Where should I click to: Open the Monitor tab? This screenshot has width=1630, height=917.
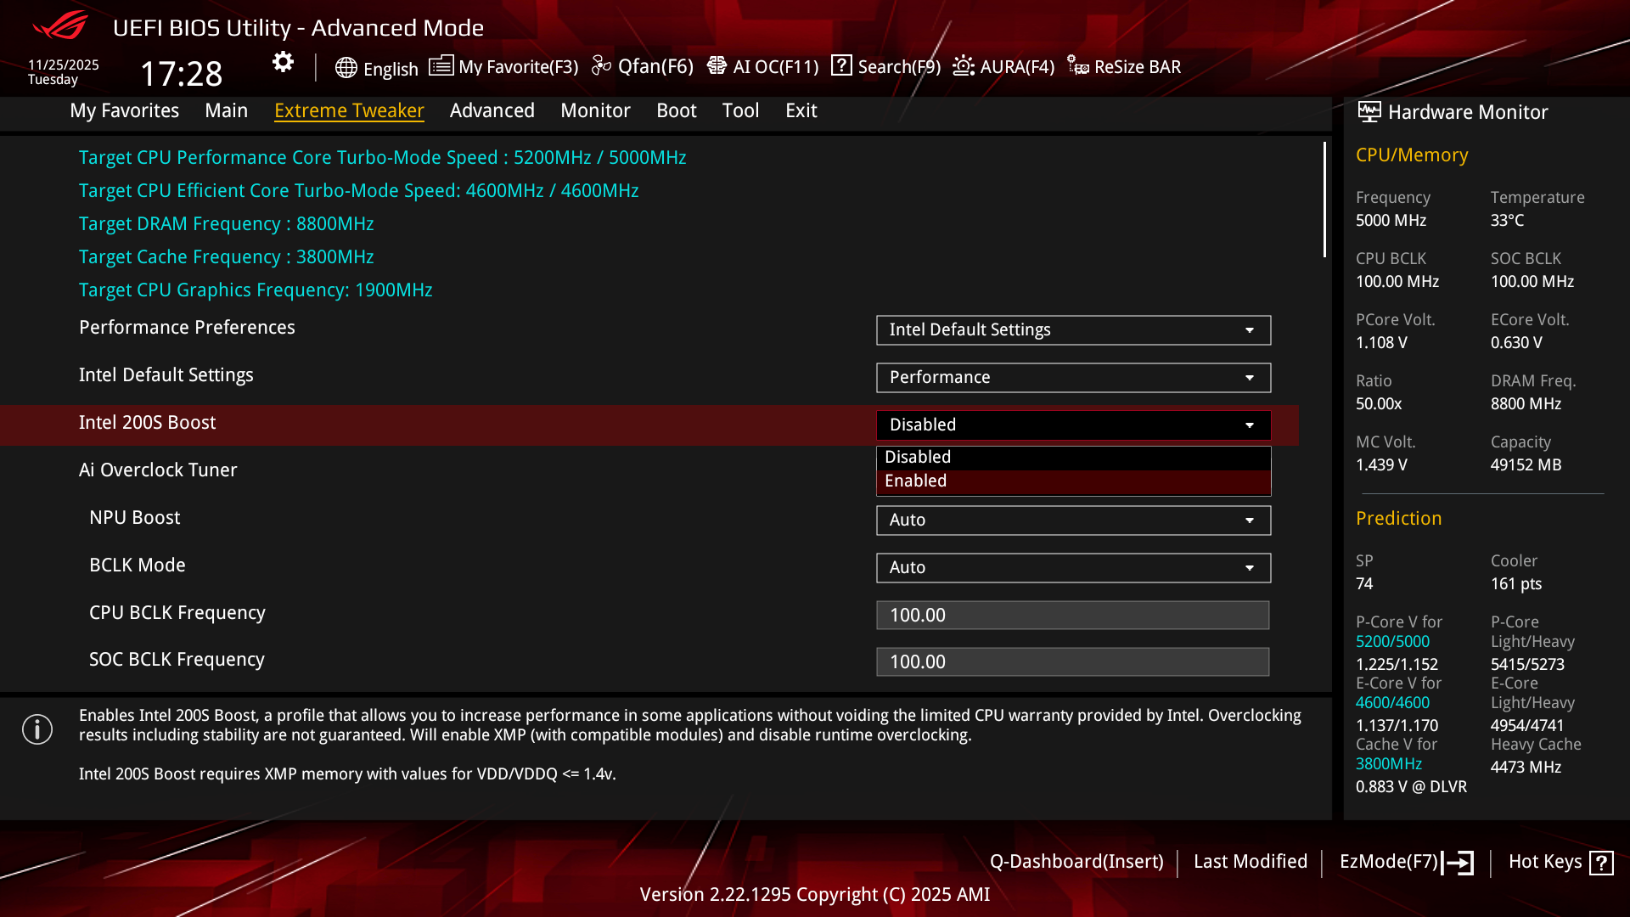coord(595,110)
